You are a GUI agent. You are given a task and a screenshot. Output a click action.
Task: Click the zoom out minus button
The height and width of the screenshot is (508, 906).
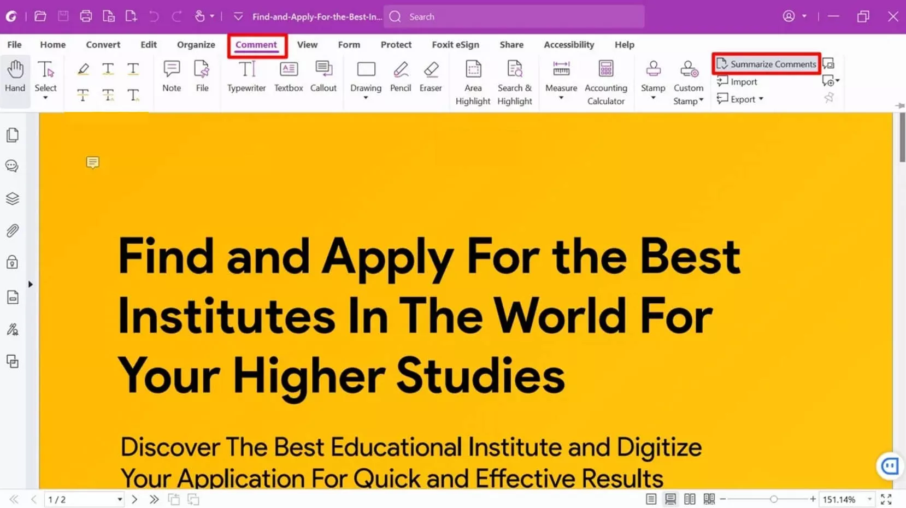pyautogui.click(x=723, y=499)
